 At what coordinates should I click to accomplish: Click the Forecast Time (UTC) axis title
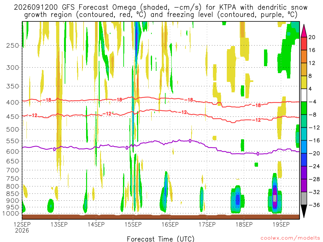point(161,239)
